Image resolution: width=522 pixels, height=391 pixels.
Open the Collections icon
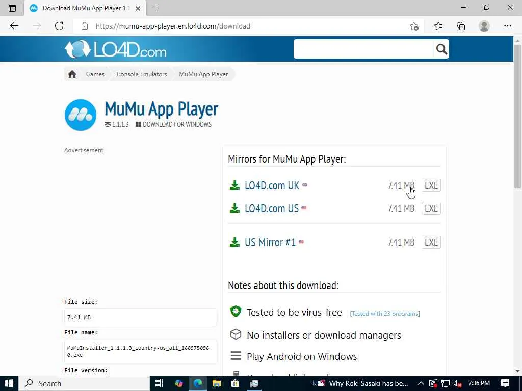pyautogui.click(x=461, y=26)
